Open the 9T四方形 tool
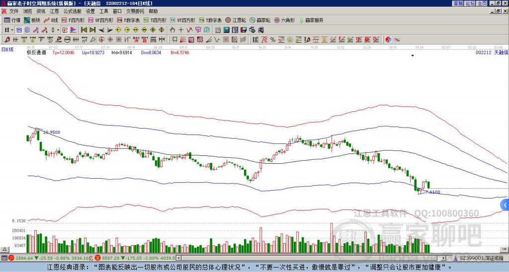509x272 pixels. point(182,20)
